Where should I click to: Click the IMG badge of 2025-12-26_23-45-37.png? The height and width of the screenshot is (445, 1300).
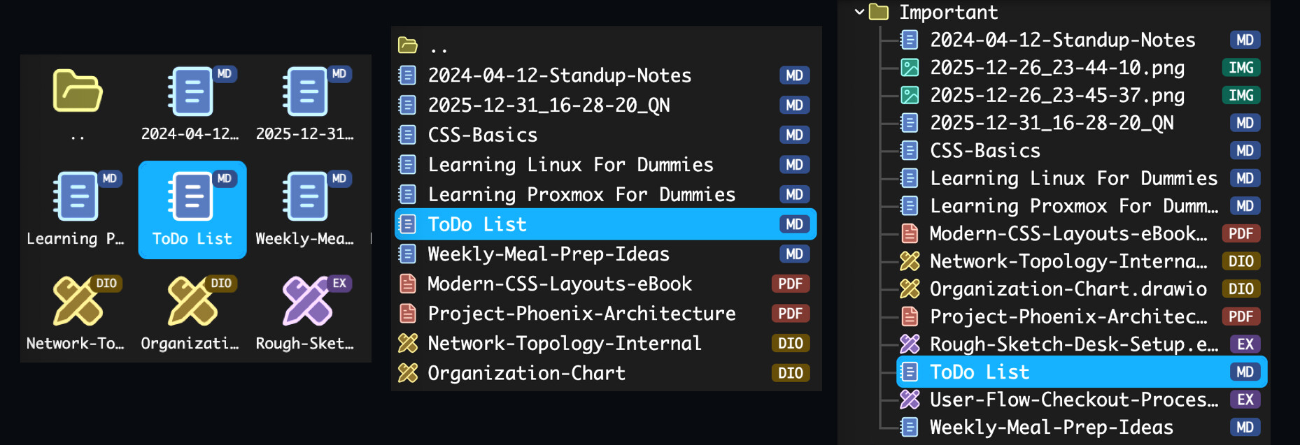coord(1241,95)
